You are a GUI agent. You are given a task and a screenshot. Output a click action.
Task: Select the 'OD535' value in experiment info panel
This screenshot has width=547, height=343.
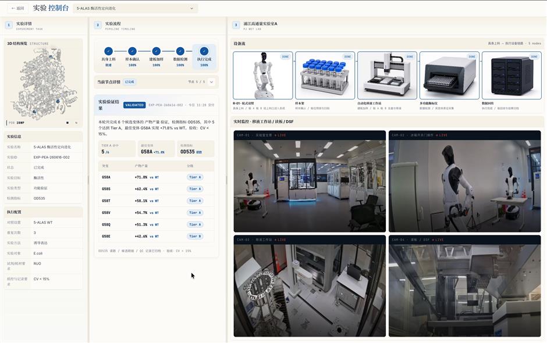point(39,198)
